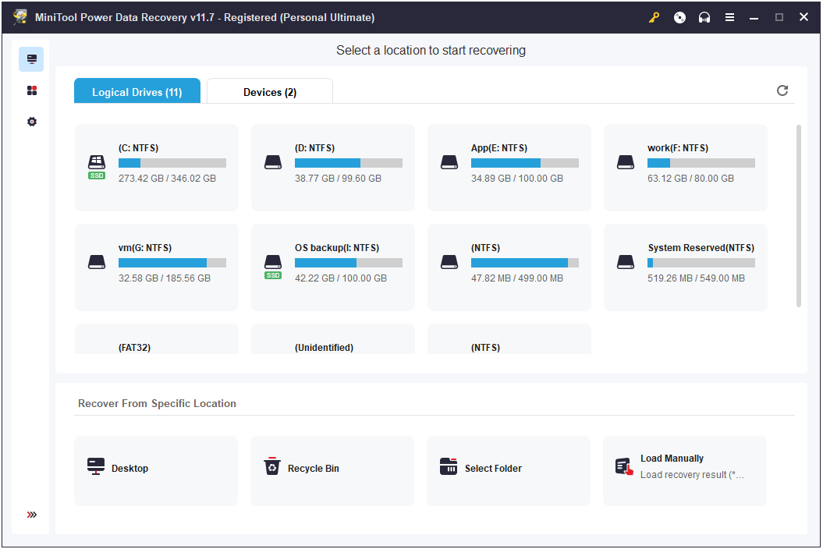This screenshot has height=549, width=823.
Task: Select the (FAT32) partition card
Action: tap(157, 339)
